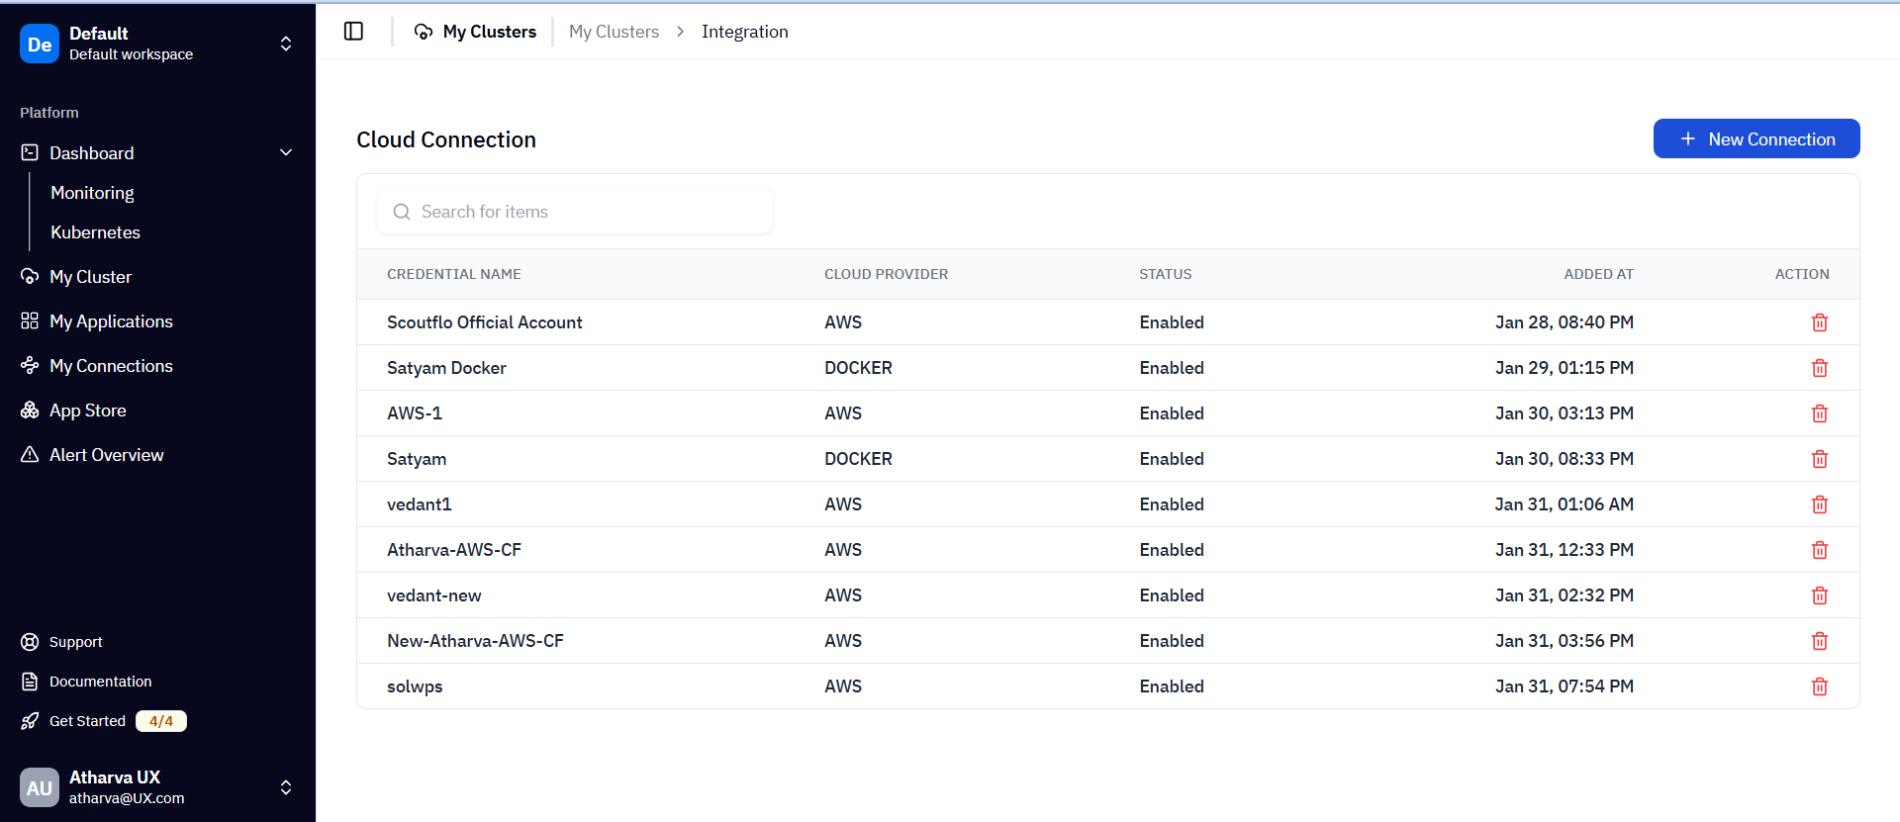Click trash icon for New-Atharva-AWS-CF
The image size is (1900, 822).
coord(1819,641)
